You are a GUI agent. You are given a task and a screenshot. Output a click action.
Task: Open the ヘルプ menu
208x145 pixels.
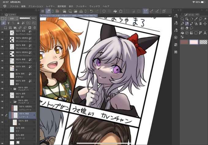pyautogui.click(x=106, y=6)
